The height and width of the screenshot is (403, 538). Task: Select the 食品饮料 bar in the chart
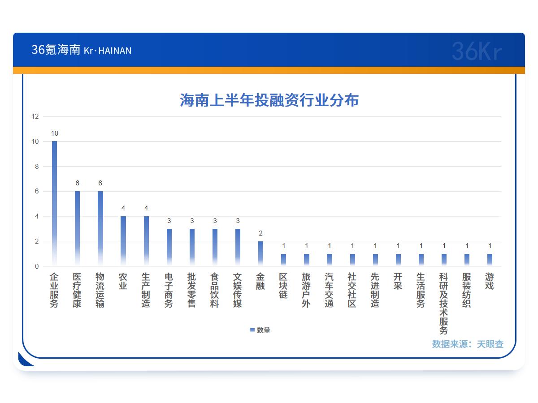(215, 248)
